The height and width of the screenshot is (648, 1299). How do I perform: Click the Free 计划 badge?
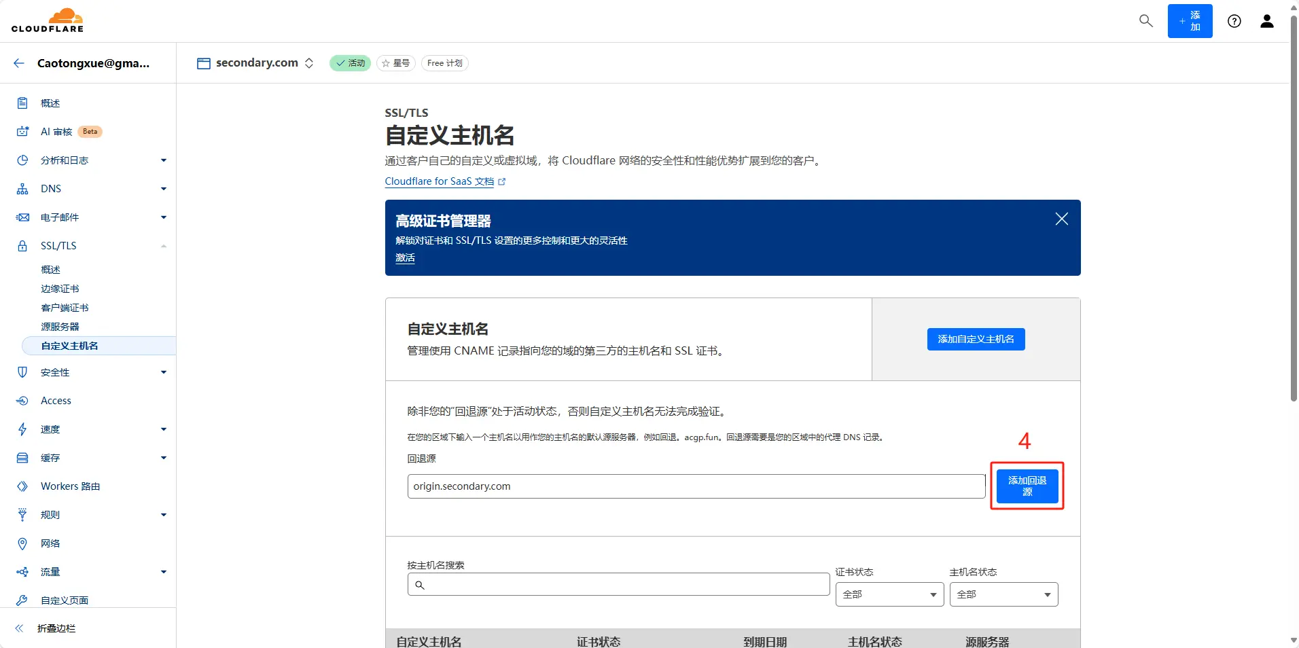pos(444,63)
